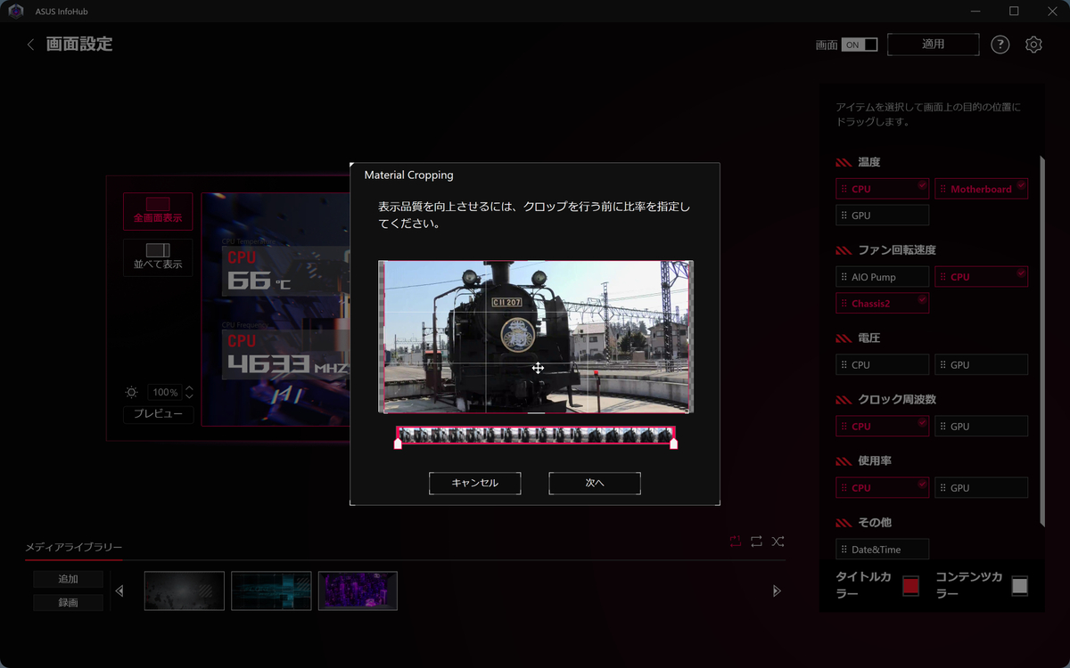Open the help question mark icon
The width and height of the screenshot is (1070, 668).
(x=1000, y=45)
